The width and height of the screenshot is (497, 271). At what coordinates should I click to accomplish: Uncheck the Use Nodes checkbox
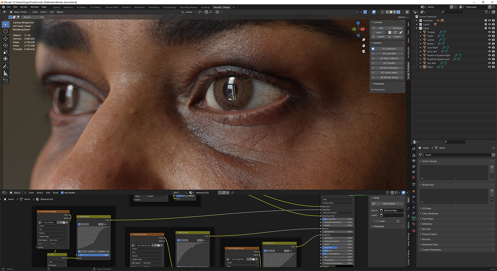pos(62,193)
